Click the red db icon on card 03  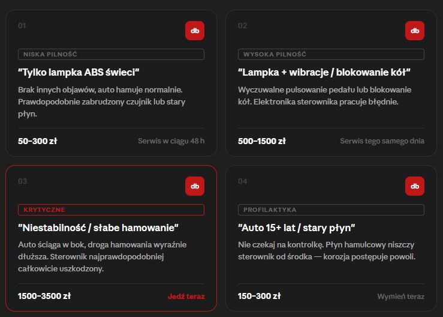coord(195,186)
